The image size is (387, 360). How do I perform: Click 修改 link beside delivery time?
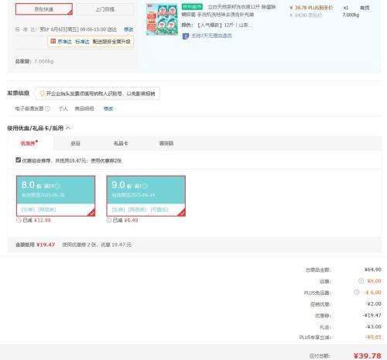point(128,29)
